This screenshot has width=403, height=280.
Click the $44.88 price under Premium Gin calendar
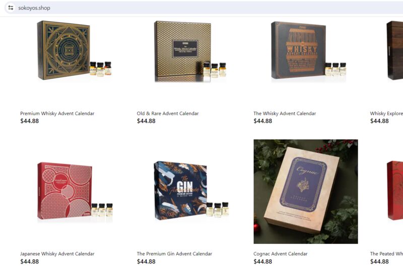[x=146, y=261]
